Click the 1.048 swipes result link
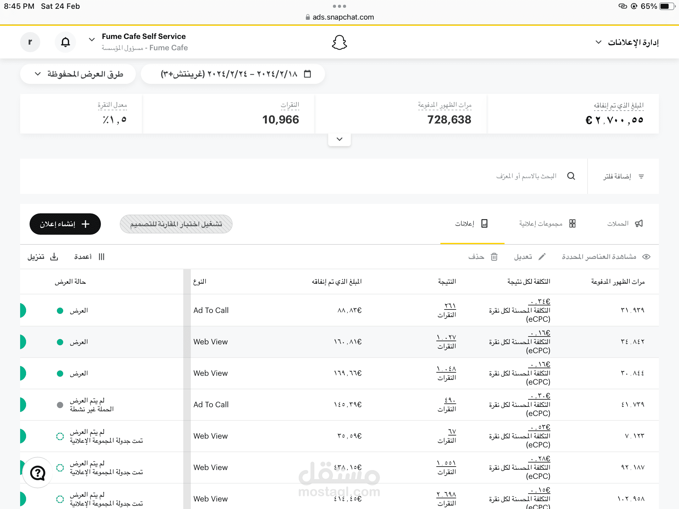The height and width of the screenshot is (509, 679). [446, 369]
